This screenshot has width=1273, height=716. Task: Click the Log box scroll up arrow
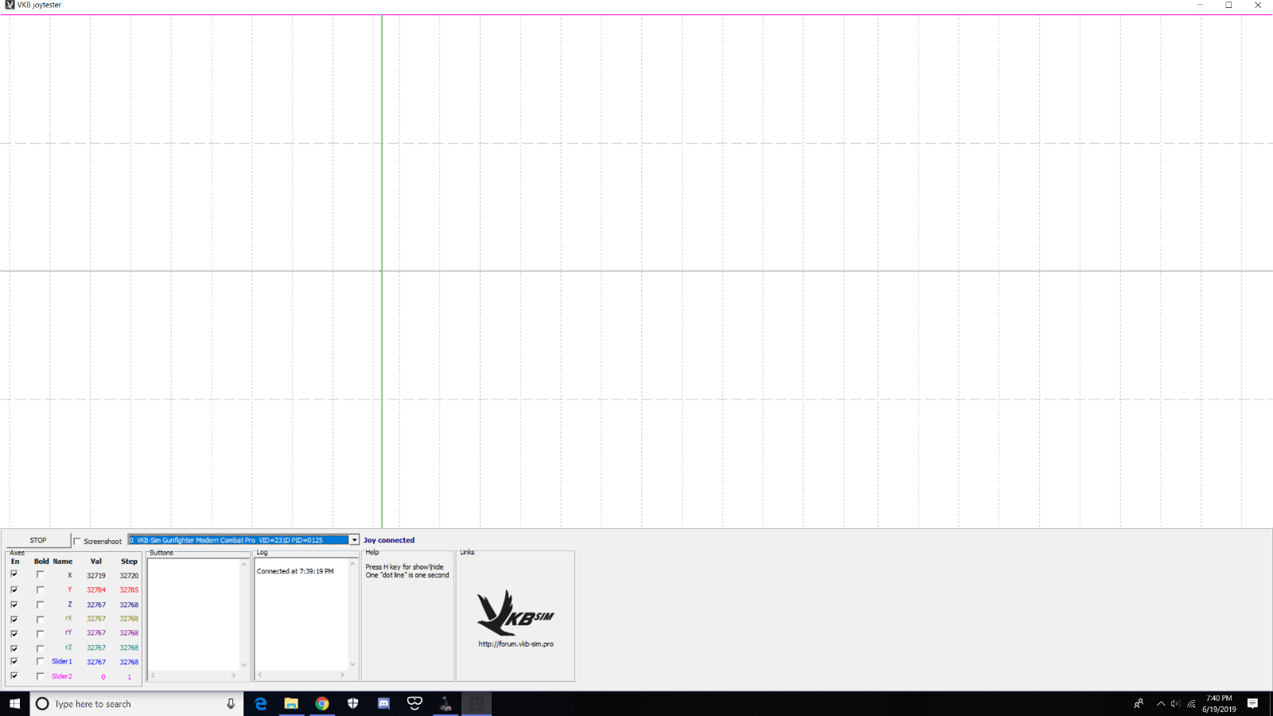coord(352,564)
